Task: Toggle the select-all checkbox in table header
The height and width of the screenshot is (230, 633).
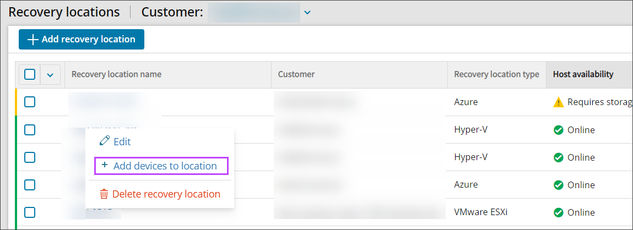Action: (30, 74)
